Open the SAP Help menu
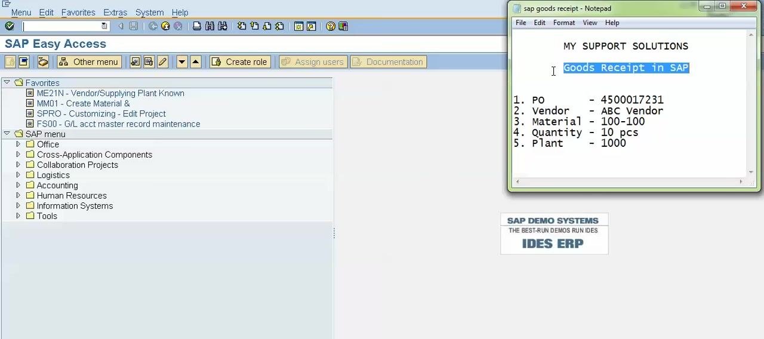The height and width of the screenshot is (339, 764). coord(180,13)
